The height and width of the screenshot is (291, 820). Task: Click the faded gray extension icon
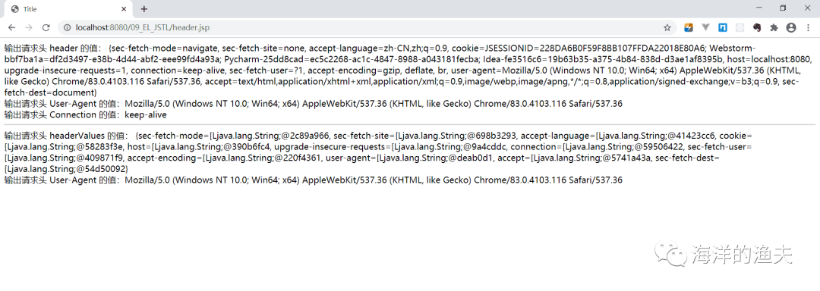coord(740,27)
